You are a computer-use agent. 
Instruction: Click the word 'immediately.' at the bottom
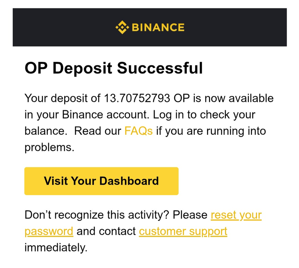tap(56, 248)
